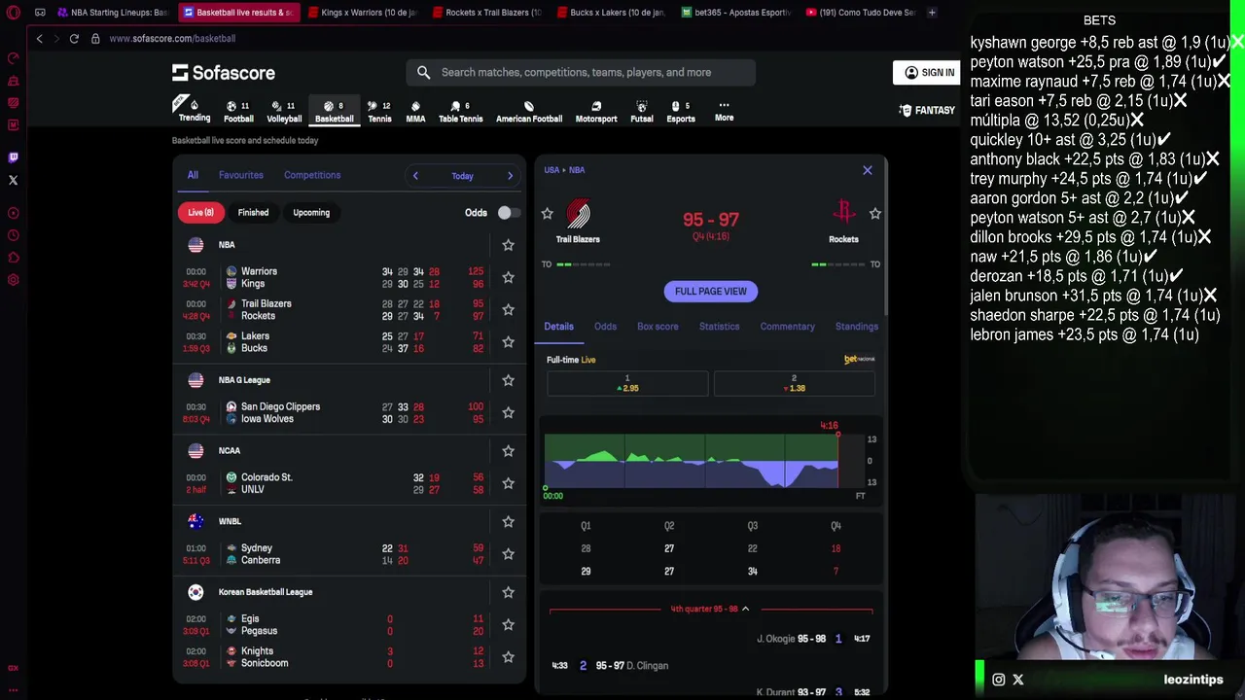Screen dimensions: 1245x700
Task: Switch to Box score tab
Action: tap(658, 327)
